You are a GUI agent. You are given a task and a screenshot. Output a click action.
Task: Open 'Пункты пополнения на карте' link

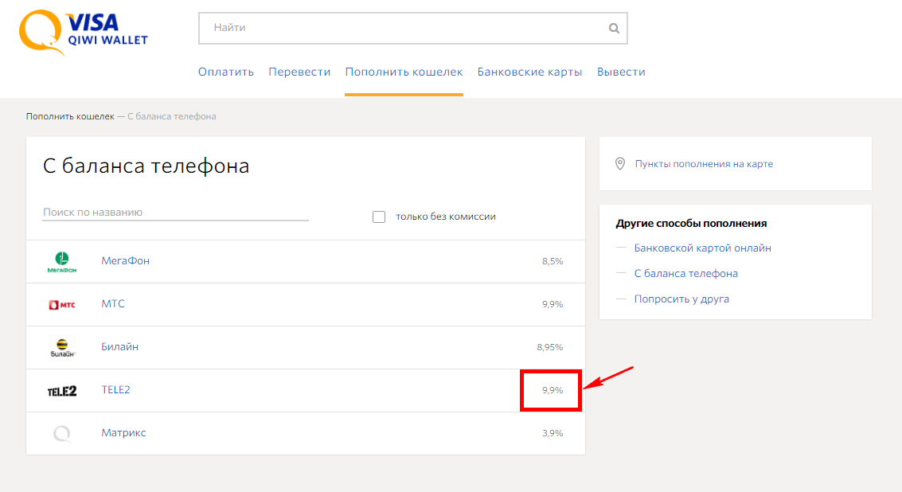tap(704, 164)
